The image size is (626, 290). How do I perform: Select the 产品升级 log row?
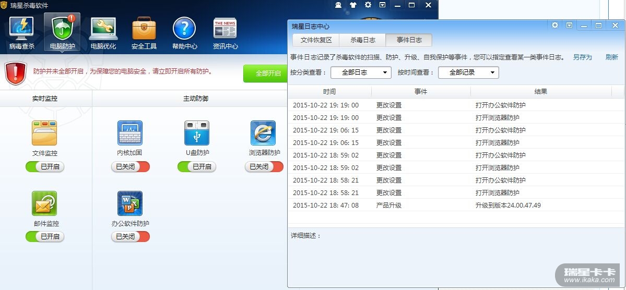pos(456,205)
